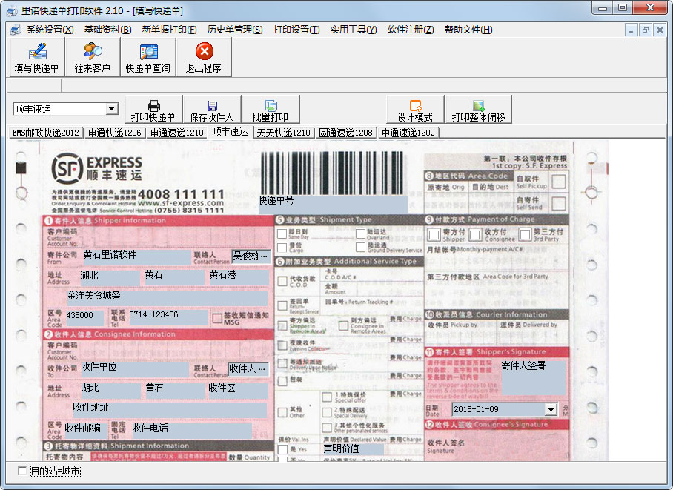Screen dimensions: 673x490
Task: Click 打印快递单 printer icon
Action: 153,110
